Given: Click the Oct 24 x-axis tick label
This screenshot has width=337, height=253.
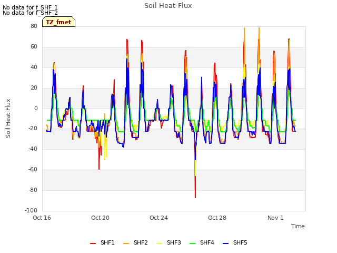Looking at the screenshot, I should pos(158,218).
